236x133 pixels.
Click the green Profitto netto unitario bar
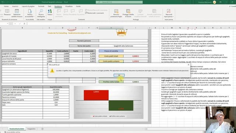click(121, 106)
